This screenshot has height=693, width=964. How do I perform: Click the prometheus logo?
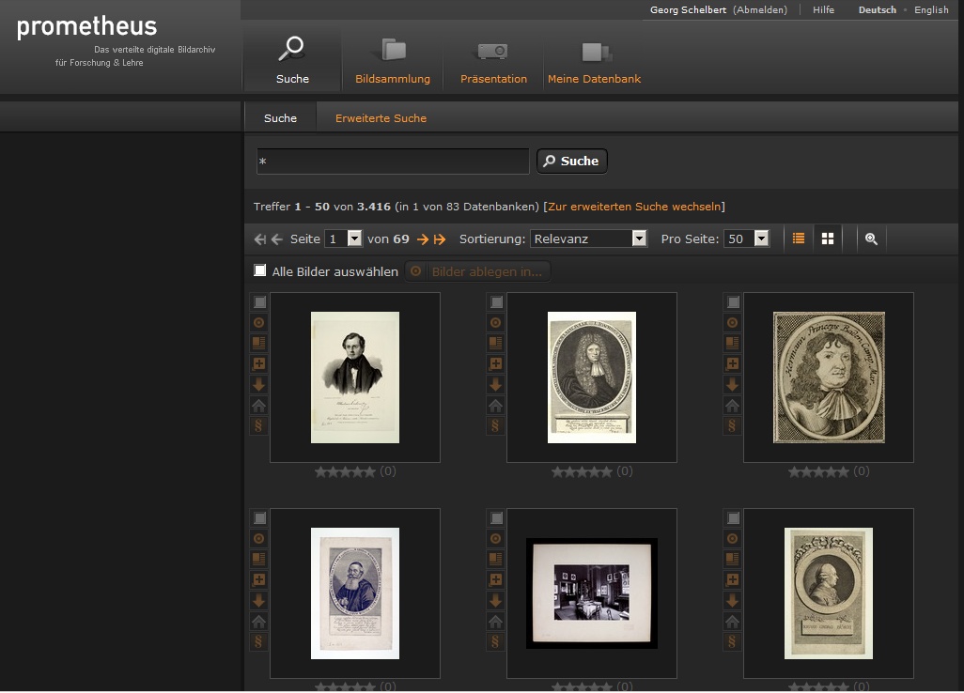click(x=86, y=27)
